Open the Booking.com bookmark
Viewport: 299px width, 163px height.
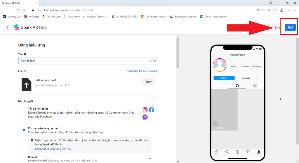point(12,17)
